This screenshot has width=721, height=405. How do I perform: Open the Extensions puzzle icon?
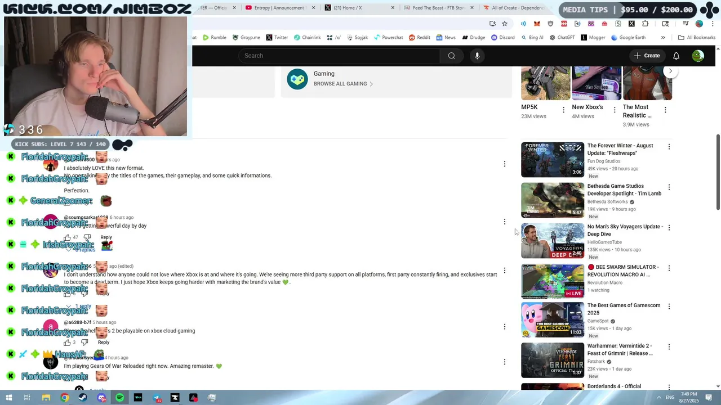(645, 24)
